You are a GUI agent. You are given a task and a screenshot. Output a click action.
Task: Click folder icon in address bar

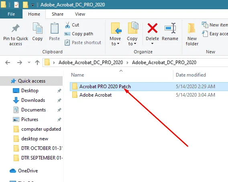coord(47,63)
